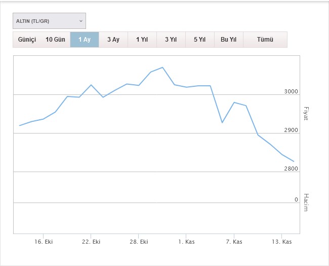Click the 13. Kas date label
The image size is (329, 266).
coord(281,242)
